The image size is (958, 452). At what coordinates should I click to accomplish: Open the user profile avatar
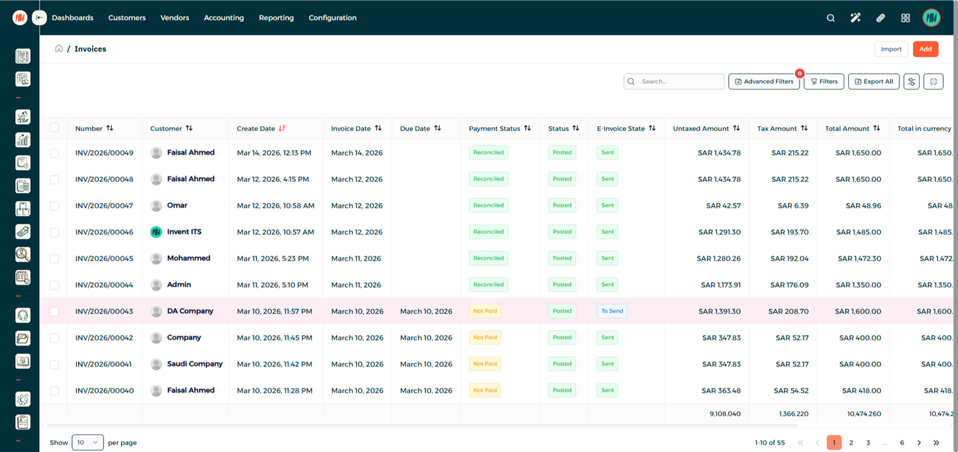[931, 18]
